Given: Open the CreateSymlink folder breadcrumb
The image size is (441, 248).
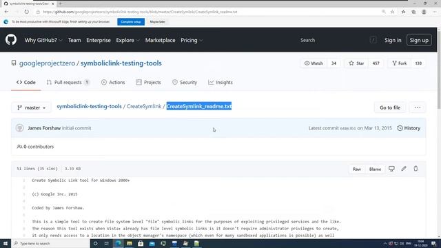Looking at the screenshot, I should tap(144, 106).
